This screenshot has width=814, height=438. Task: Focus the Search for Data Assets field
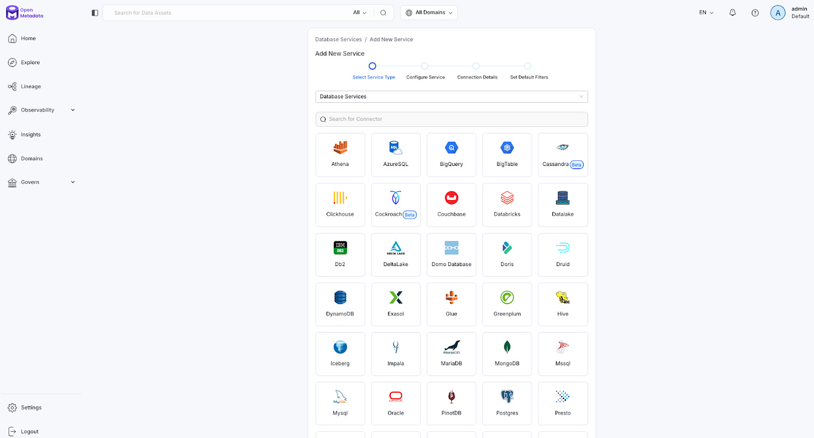click(229, 12)
